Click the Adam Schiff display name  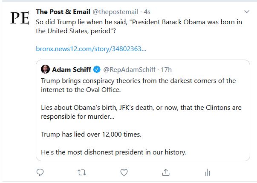coord(72,69)
